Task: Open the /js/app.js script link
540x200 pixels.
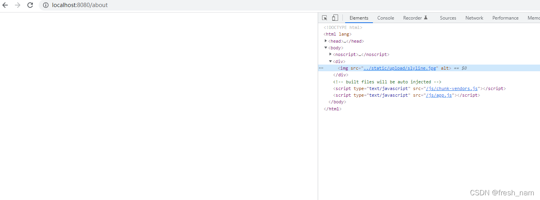Action: 439,95
